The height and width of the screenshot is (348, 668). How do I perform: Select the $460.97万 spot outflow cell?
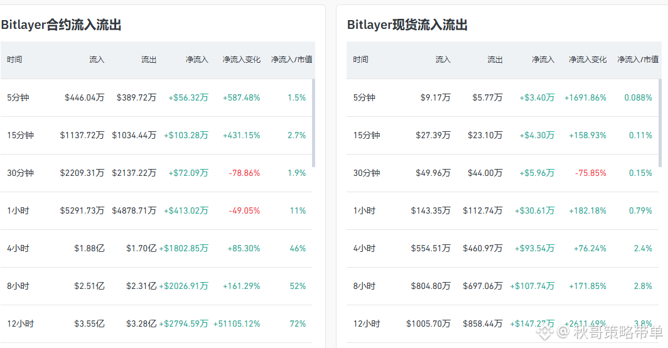[483, 248]
